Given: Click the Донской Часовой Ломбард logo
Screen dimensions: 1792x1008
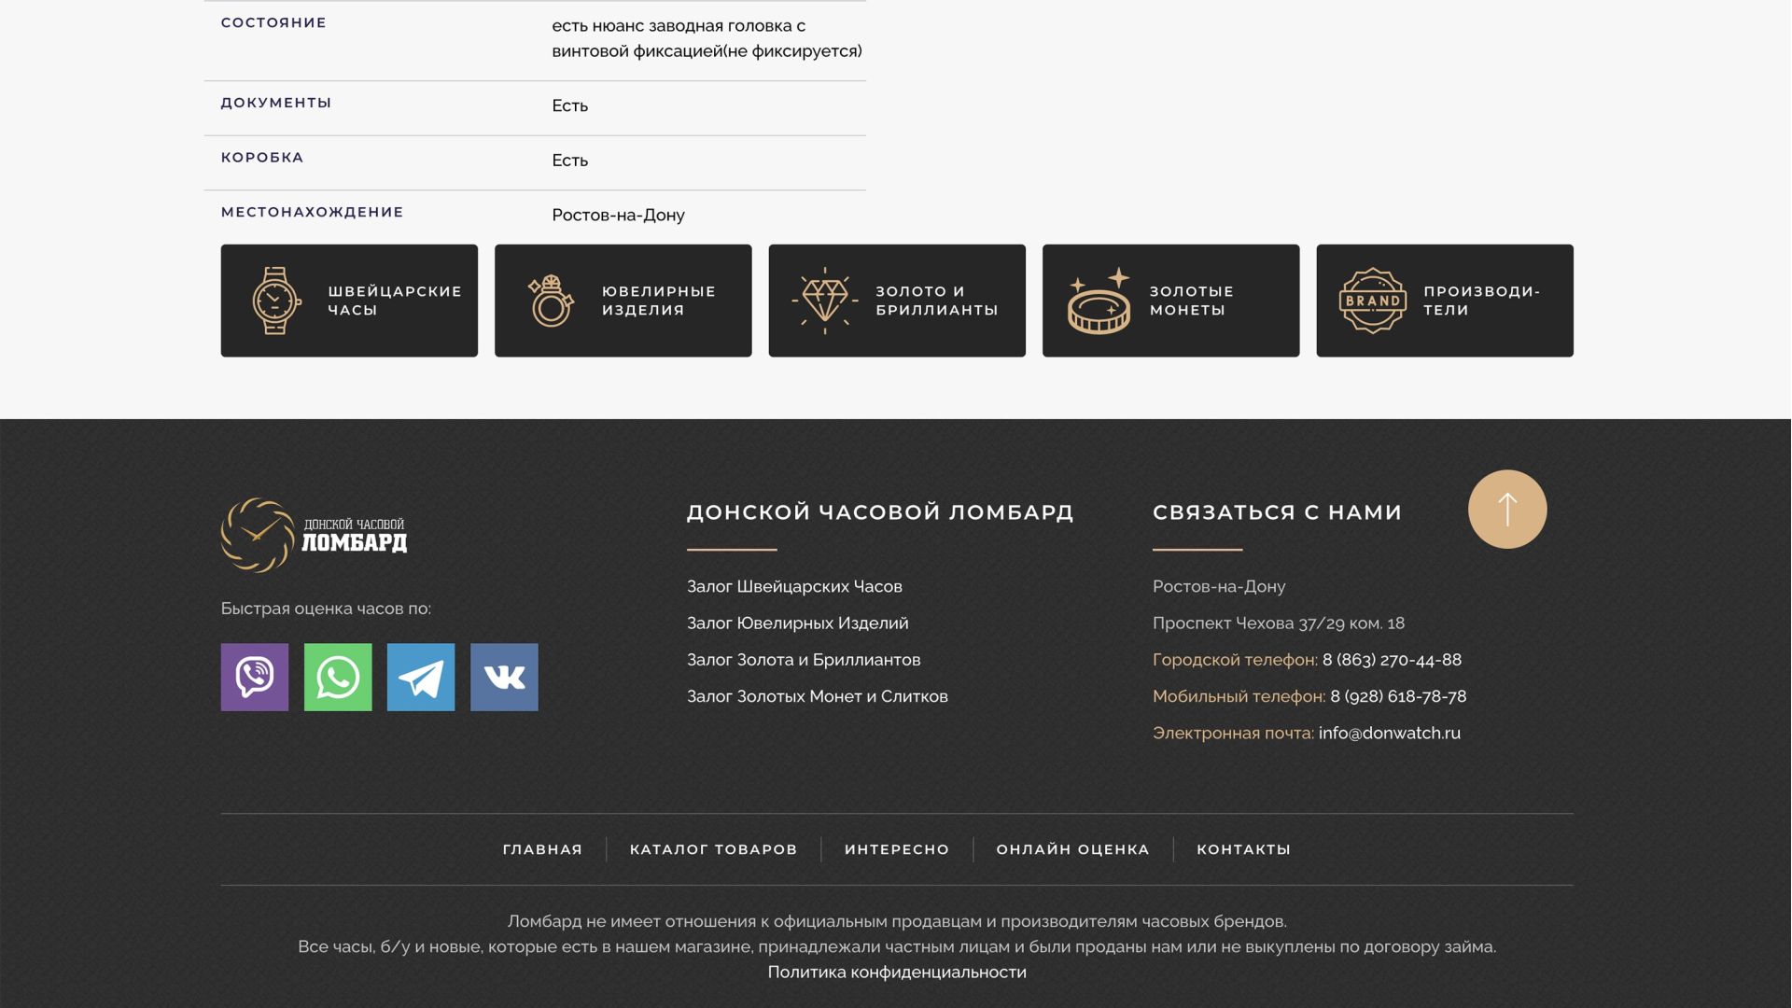Looking at the screenshot, I should click(x=314, y=535).
